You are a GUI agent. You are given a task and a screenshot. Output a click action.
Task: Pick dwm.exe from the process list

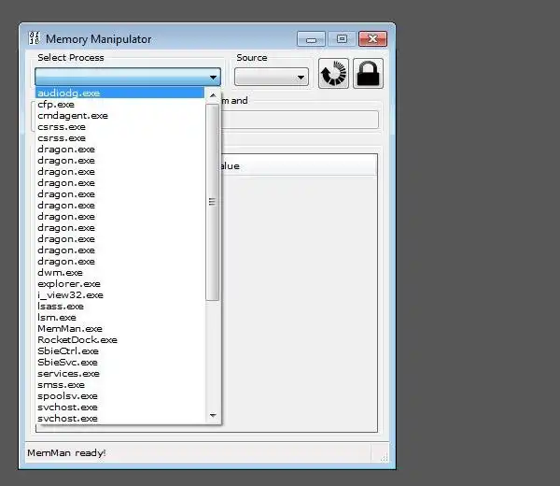tap(119, 273)
